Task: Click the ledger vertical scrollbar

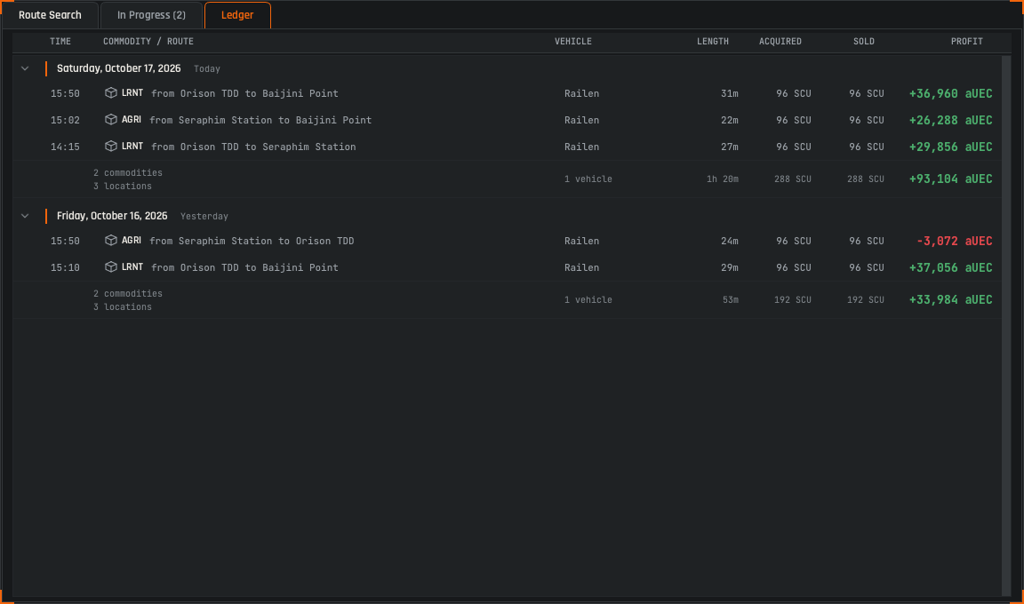Action: pyautogui.click(x=1006, y=325)
